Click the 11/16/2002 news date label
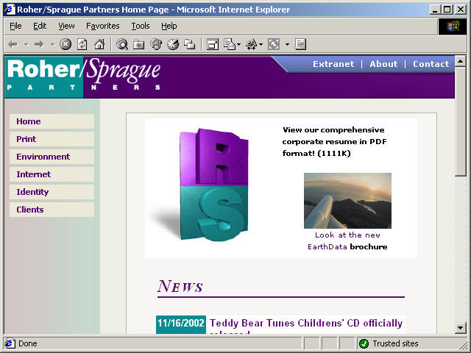This screenshot has height=353, width=471. [x=181, y=324]
